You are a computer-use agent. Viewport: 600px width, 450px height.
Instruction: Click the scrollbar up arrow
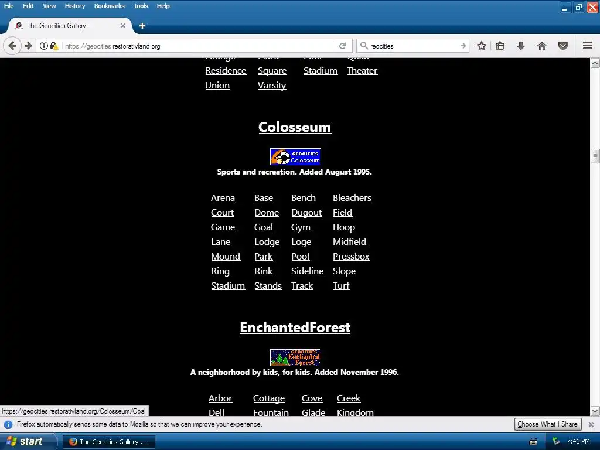coord(595,63)
